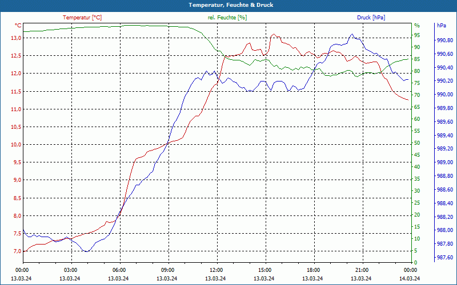457x285 pixels.
Task: Click the green '70' humidity axis value
Action: click(x=417, y=95)
